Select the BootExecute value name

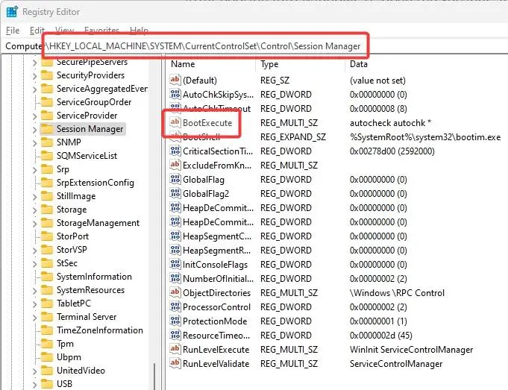coord(207,123)
